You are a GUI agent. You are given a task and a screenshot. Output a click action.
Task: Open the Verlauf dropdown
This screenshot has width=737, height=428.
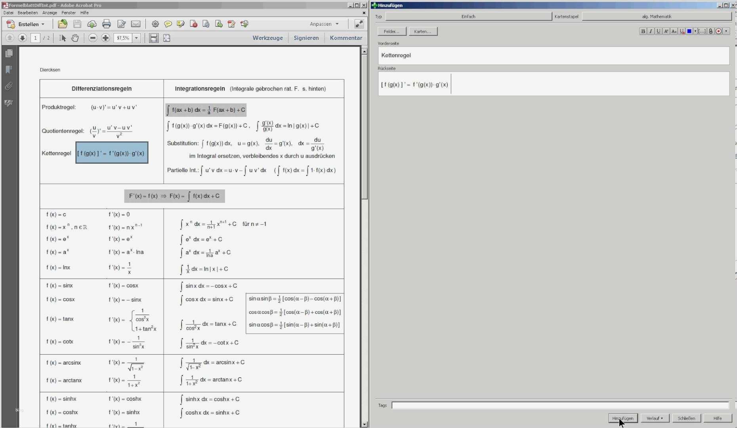tap(655, 418)
